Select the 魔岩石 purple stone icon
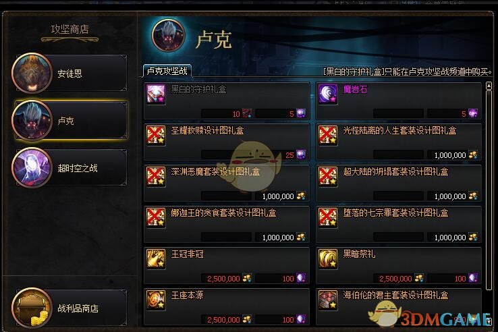Screen dimensions: 498x332 click(328, 94)
